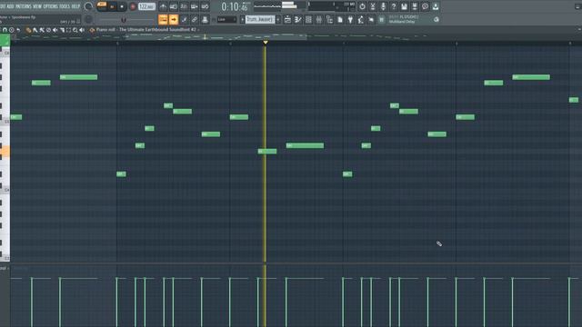Toggle the piano roll magnet snap
Image resolution: width=582 pixels, height=327 pixels.
(x=5, y=30)
